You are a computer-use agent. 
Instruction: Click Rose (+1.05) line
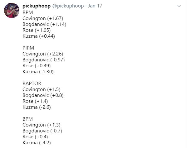click(37, 30)
